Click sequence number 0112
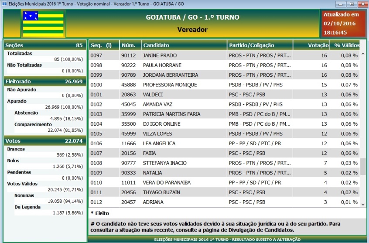369x243 pixels. pos(96,202)
